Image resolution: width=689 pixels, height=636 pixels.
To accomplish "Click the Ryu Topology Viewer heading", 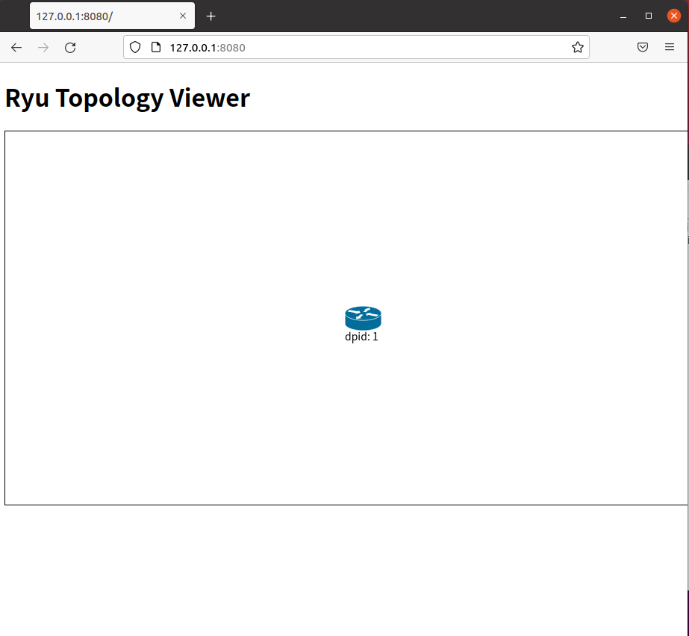I will 128,98.
